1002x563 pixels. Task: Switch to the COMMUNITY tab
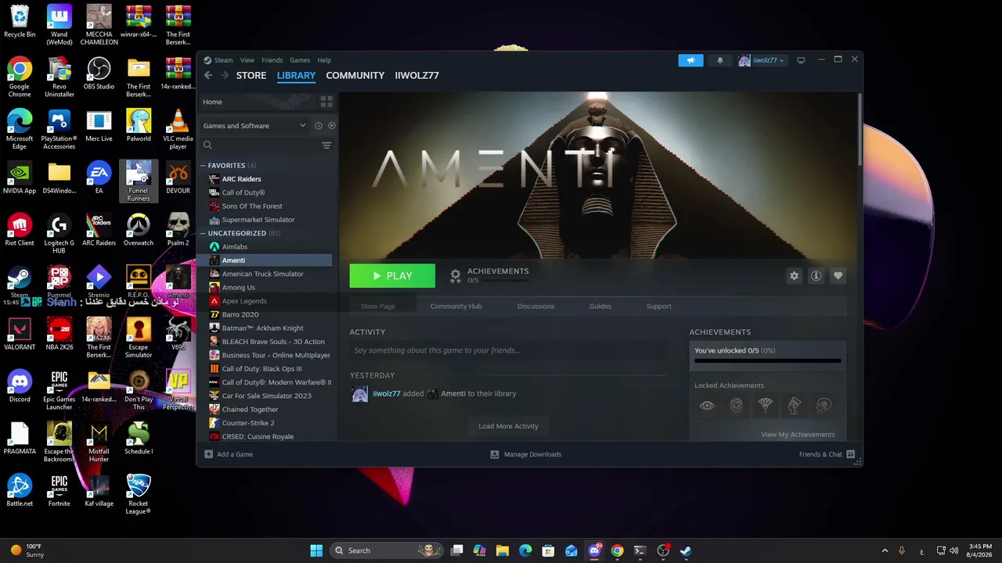[355, 76]
